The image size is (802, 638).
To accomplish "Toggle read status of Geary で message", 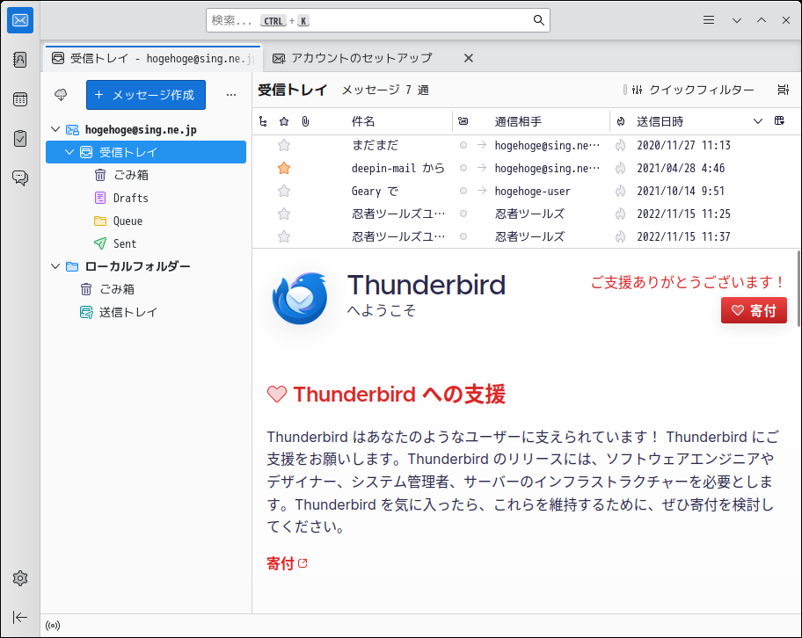I will (463, 192).
